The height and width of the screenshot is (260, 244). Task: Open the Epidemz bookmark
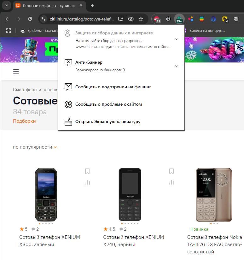pos(39,31)
